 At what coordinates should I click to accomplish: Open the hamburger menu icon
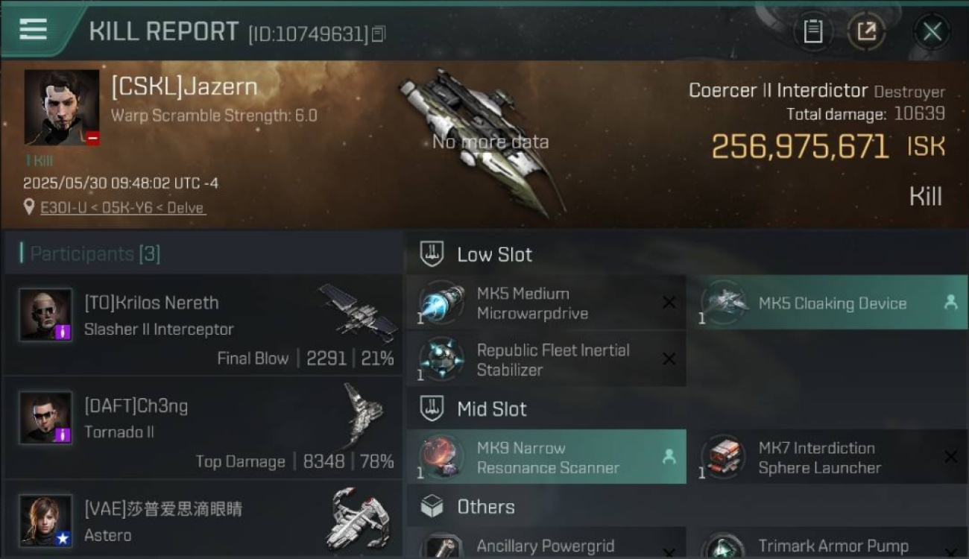pyautogui.click(x=33, y=29)
